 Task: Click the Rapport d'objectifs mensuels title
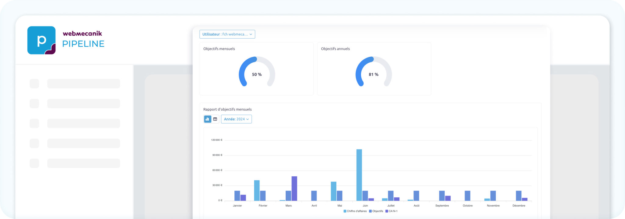227,109
